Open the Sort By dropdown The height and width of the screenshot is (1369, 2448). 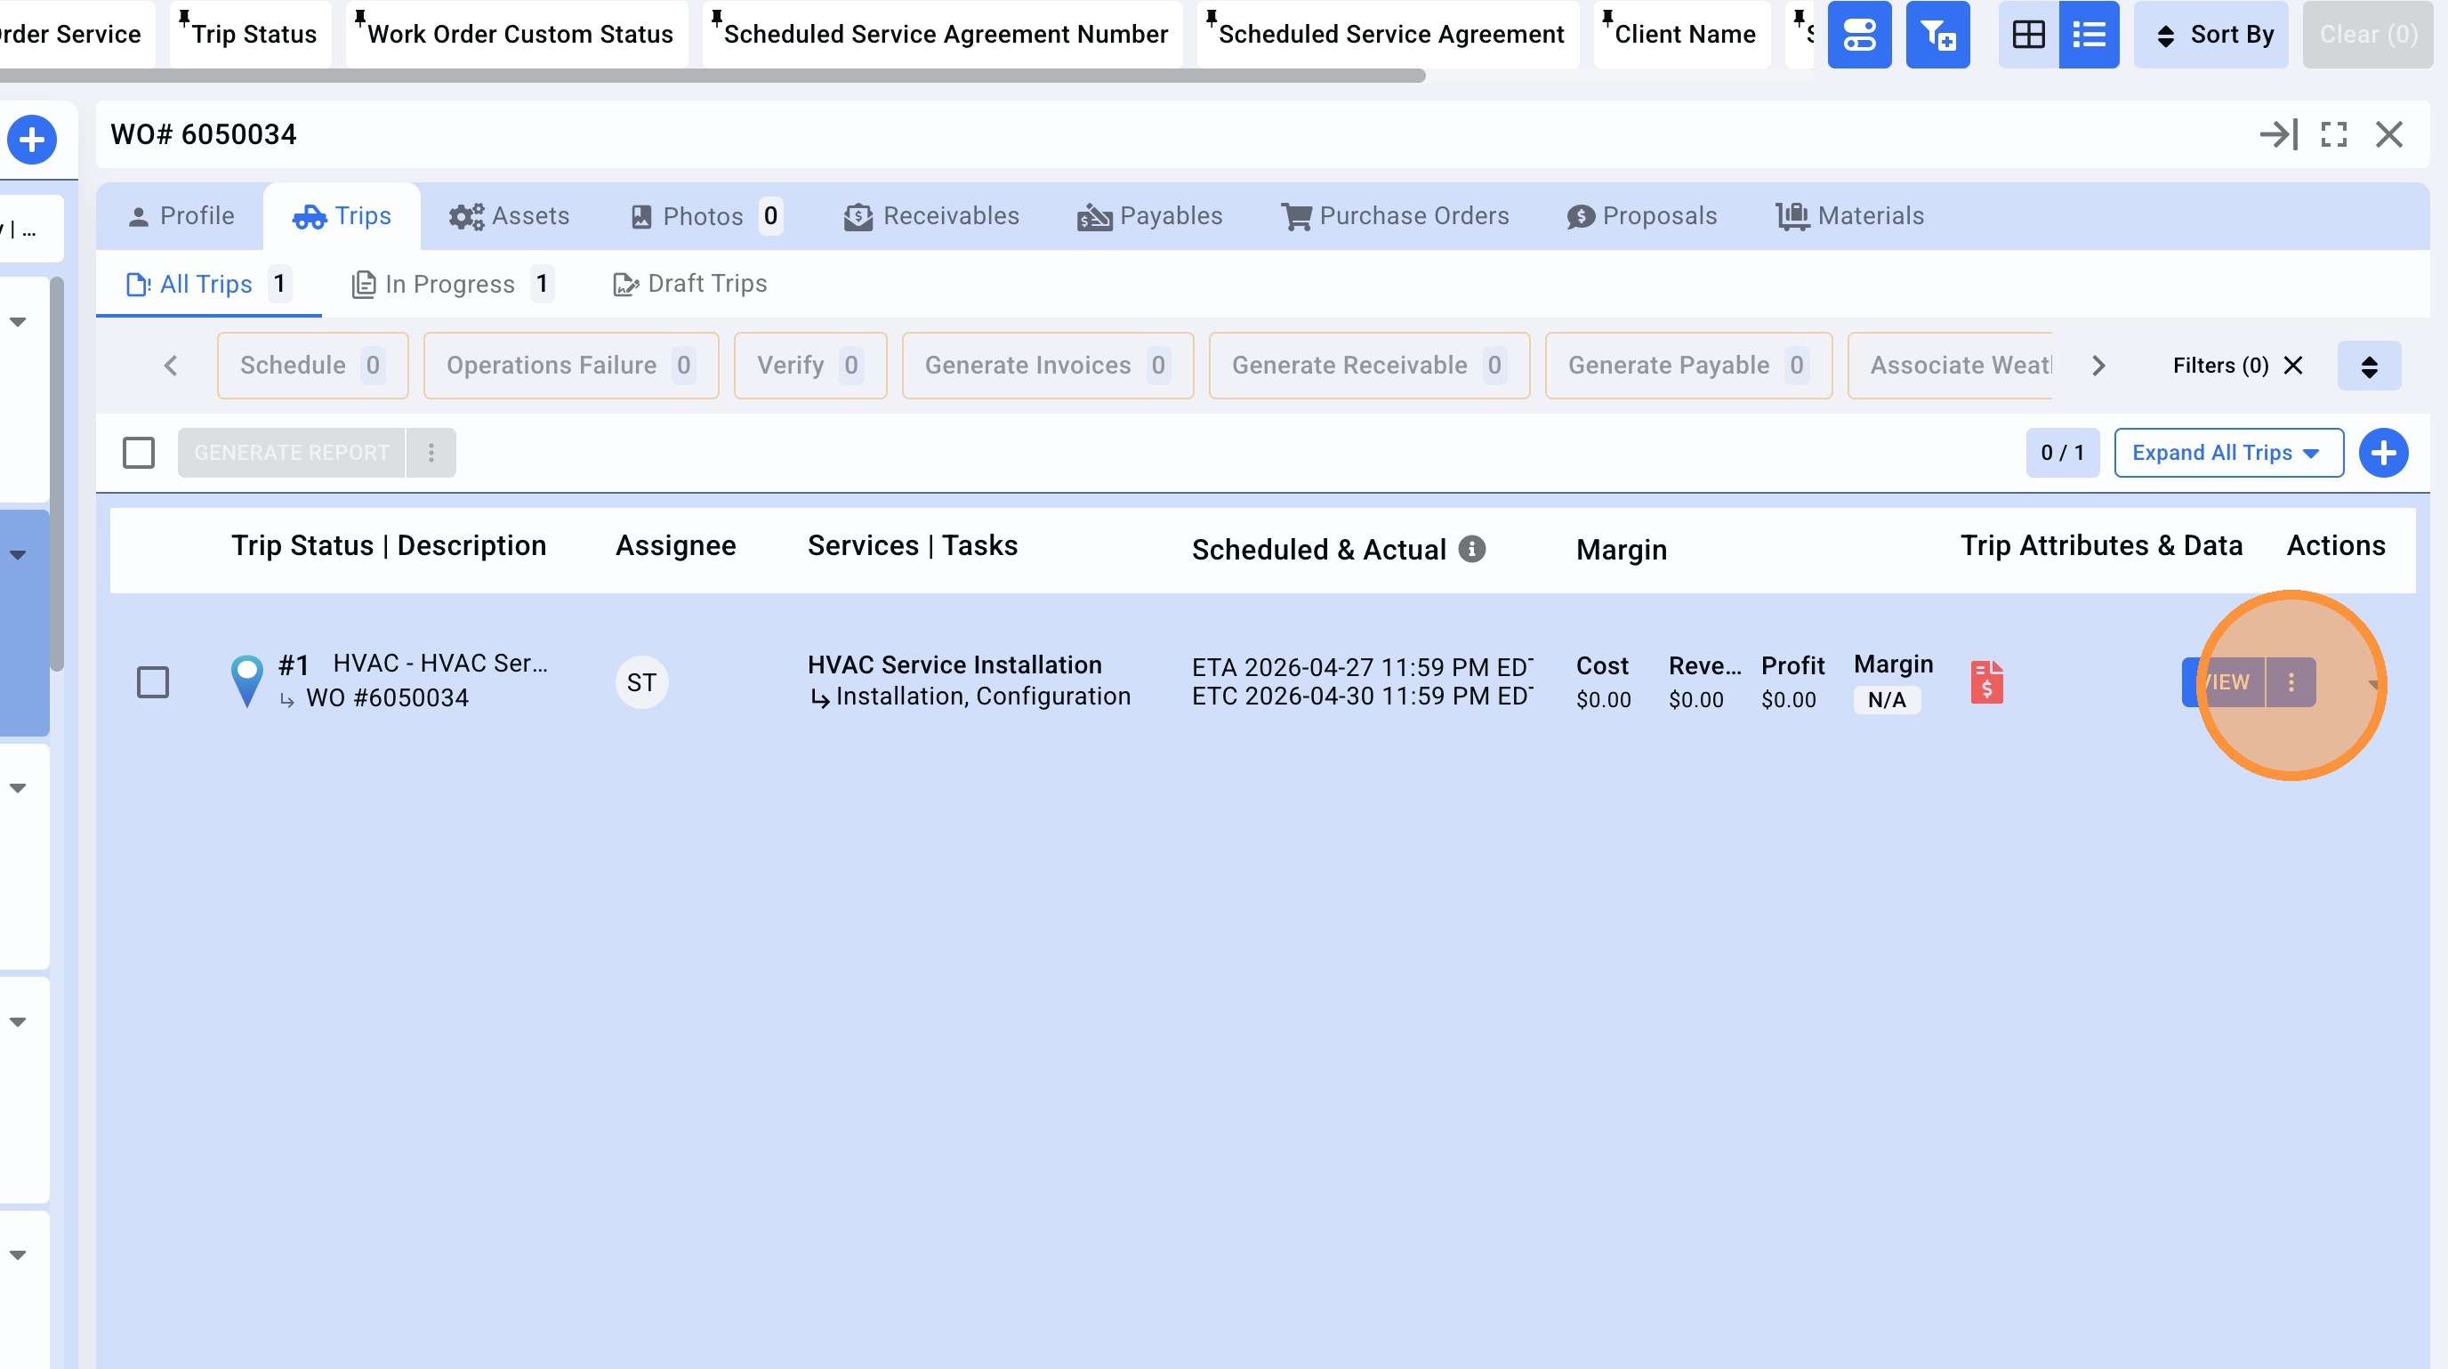tap(2210, 36)
